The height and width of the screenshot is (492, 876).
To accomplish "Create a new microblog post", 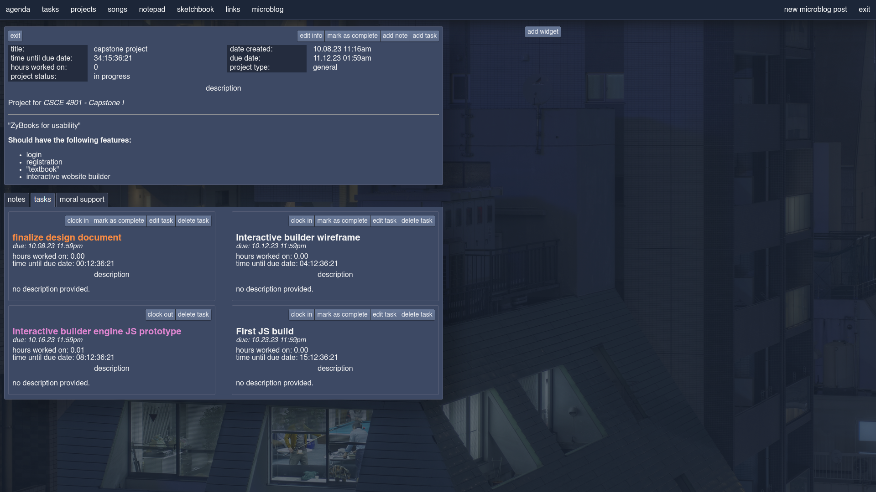I will [x=815, y=10].
